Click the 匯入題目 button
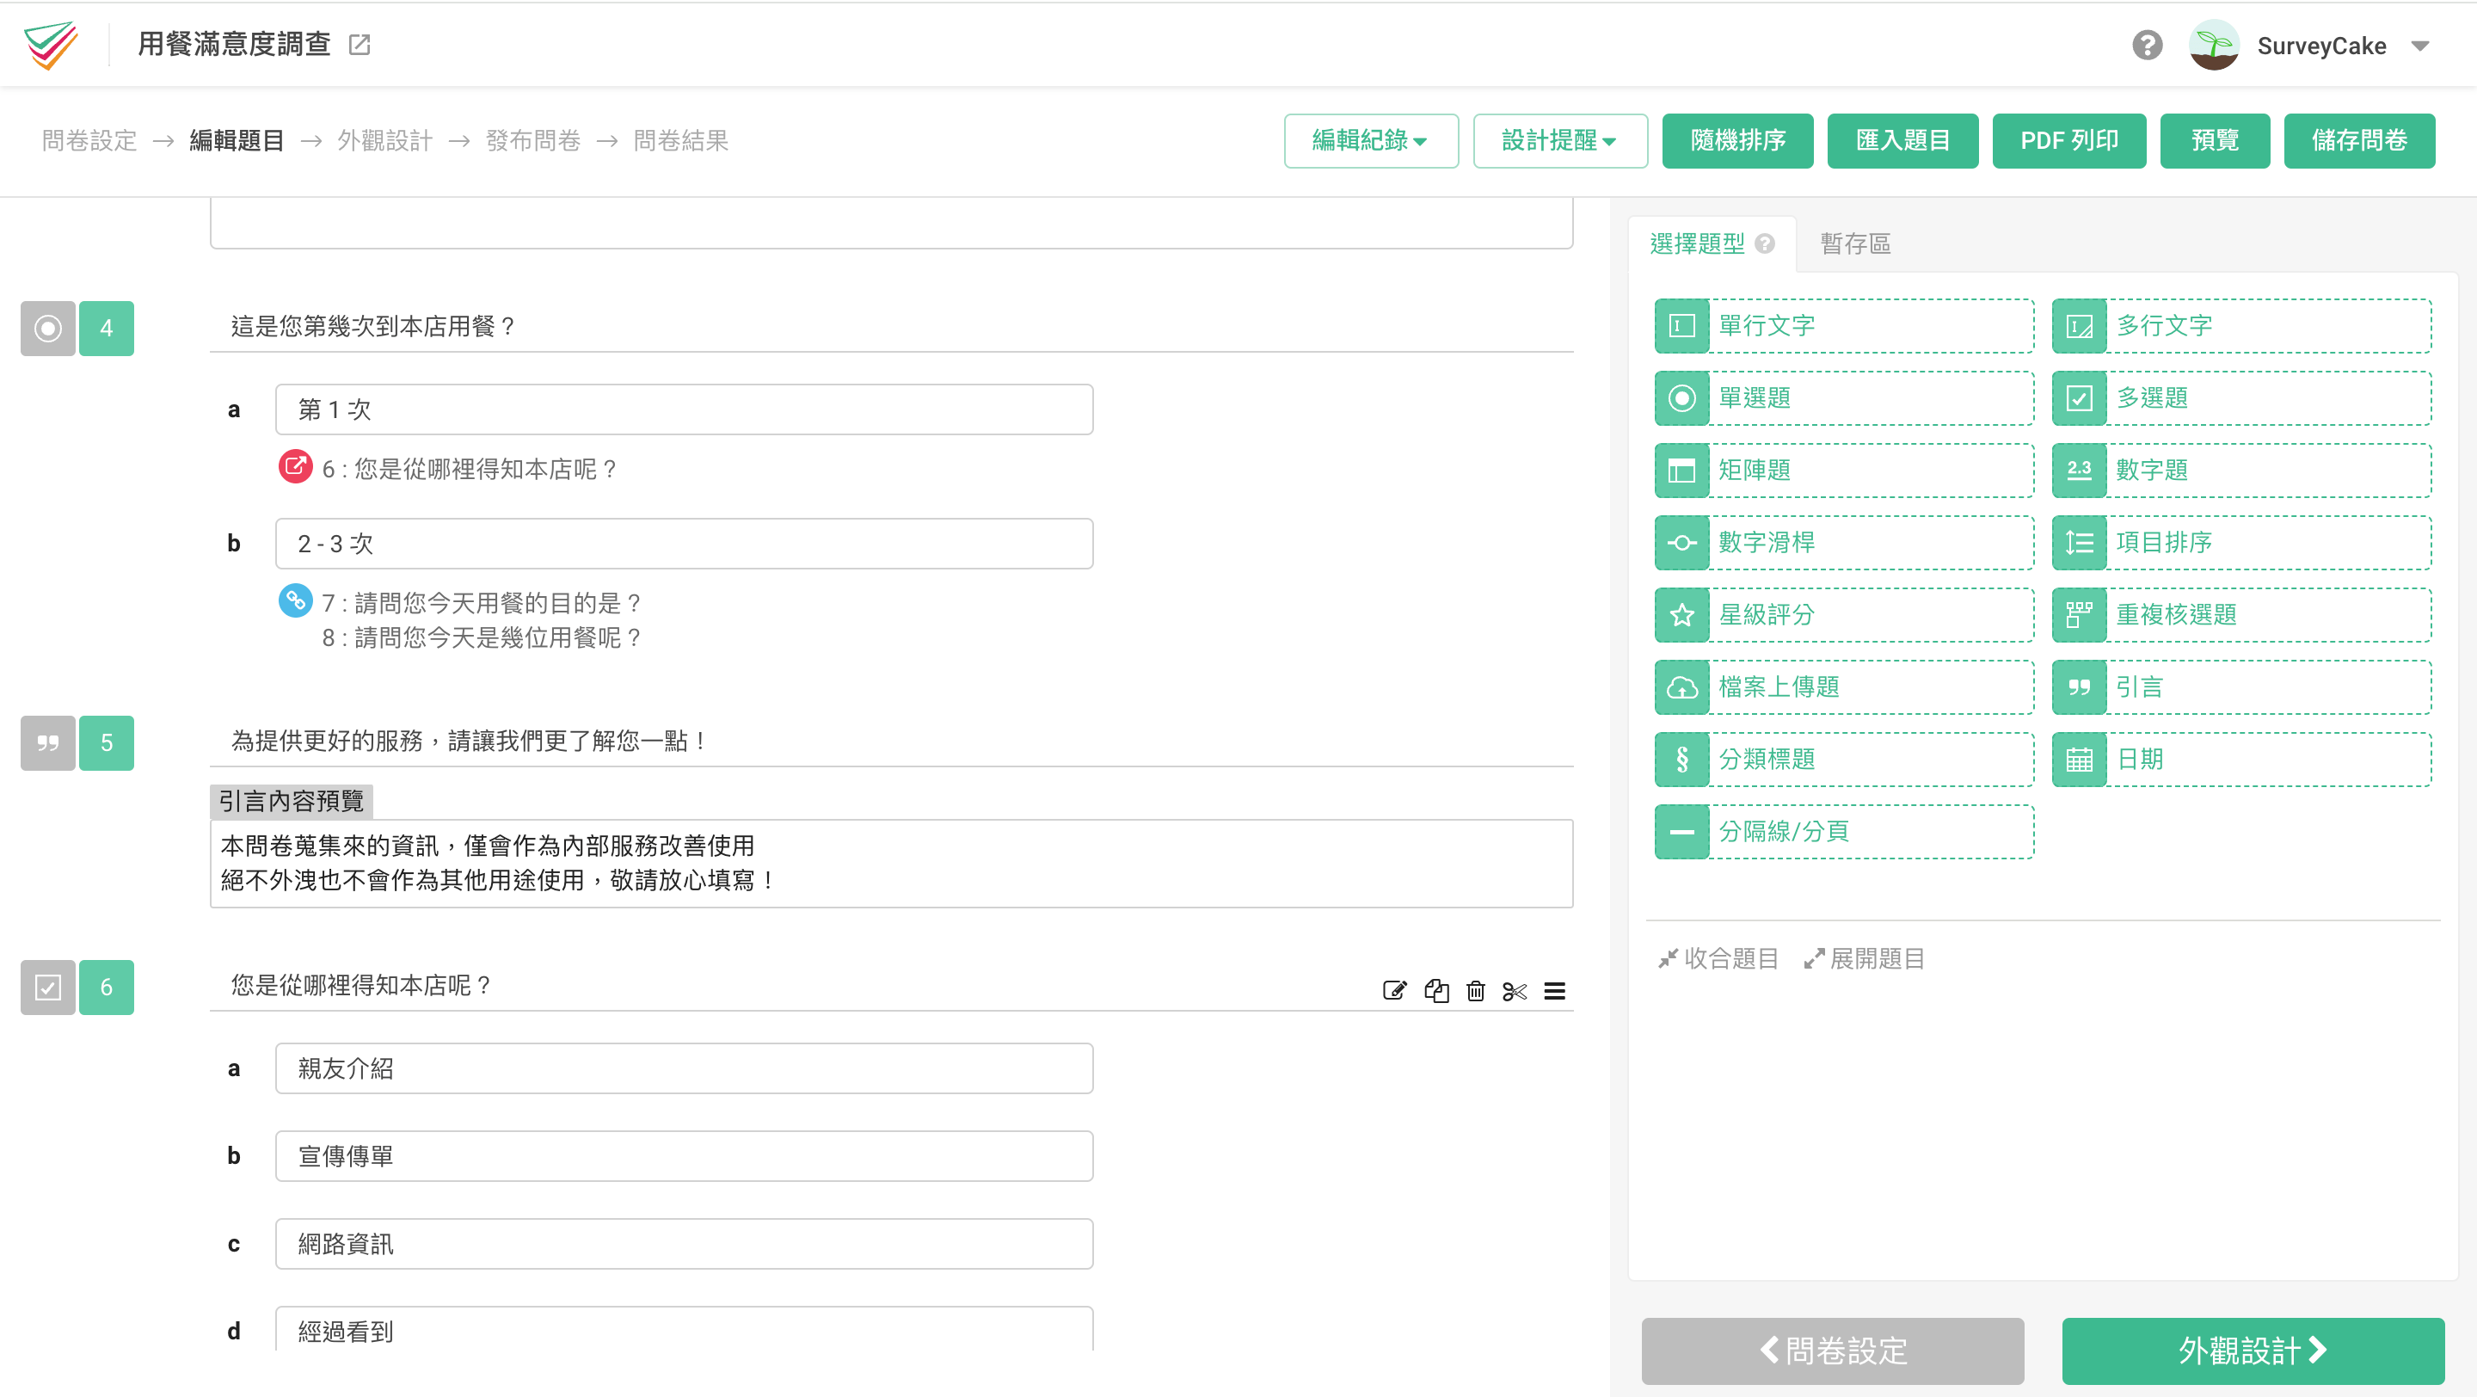The width and height of the screenshot is (2477, 1397). coord(1902,140)
